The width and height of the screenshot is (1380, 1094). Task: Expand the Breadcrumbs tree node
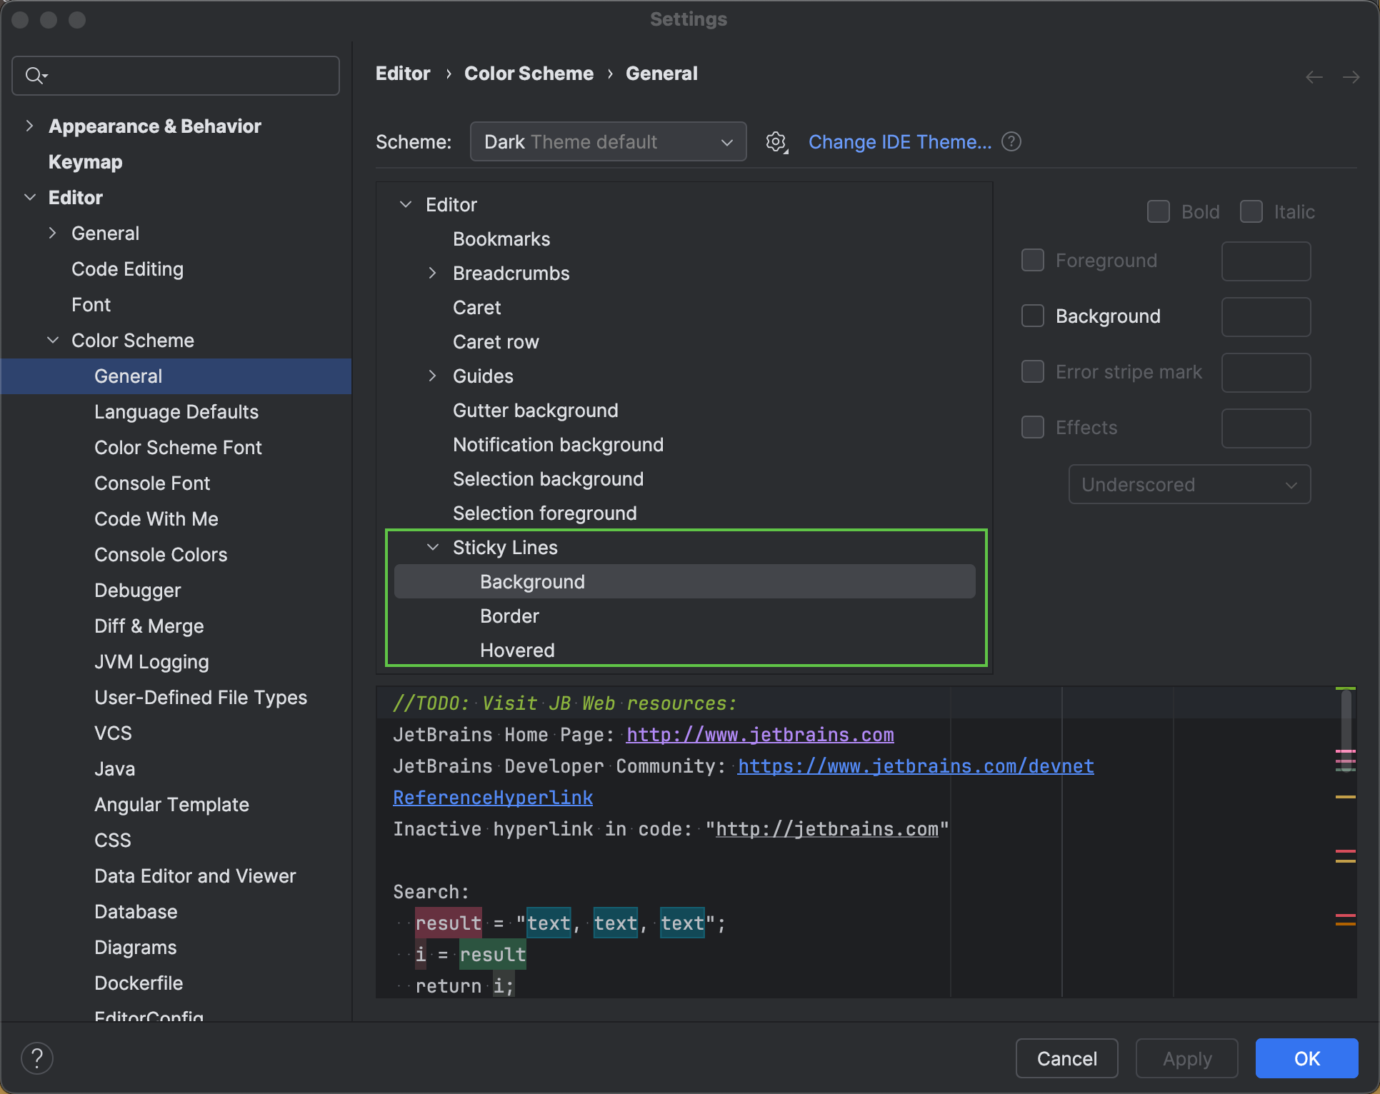tap(432, 273)
